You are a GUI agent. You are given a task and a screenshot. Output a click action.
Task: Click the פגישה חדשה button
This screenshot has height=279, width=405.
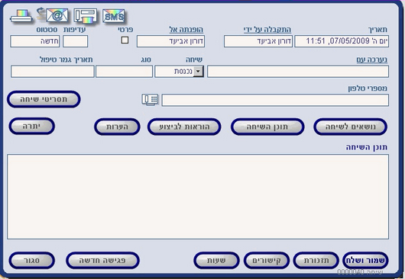[103, 261]
